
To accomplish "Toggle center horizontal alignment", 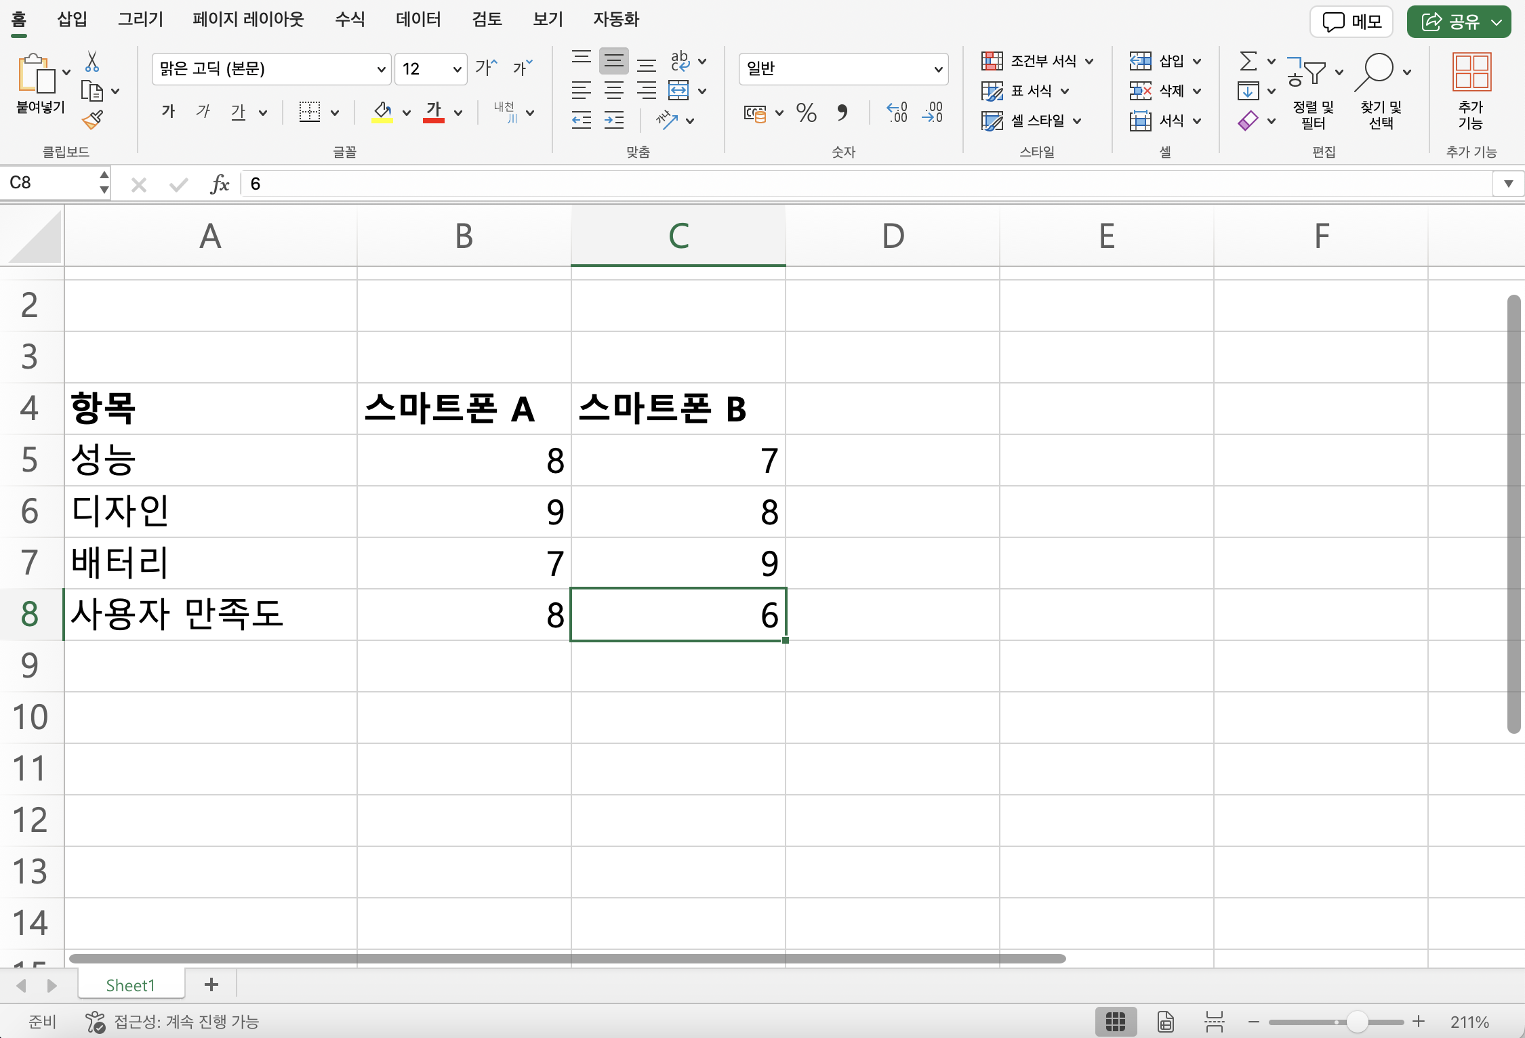I will tap(614, 91).
